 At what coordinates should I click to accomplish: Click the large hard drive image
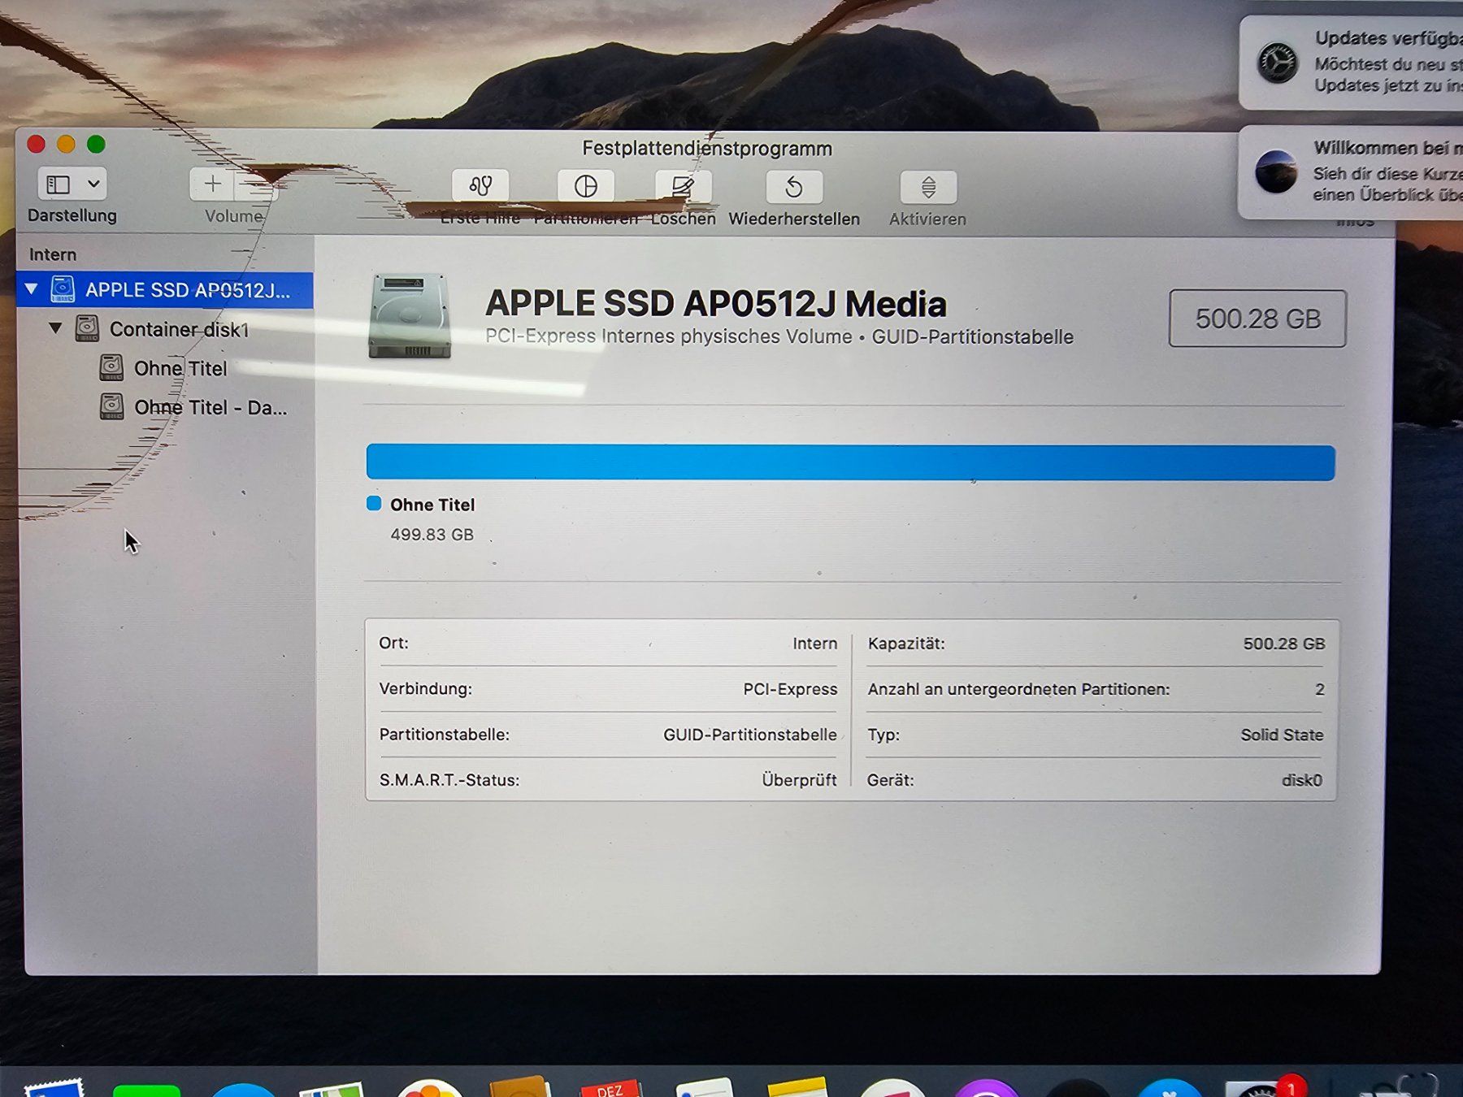click(410, 317)
